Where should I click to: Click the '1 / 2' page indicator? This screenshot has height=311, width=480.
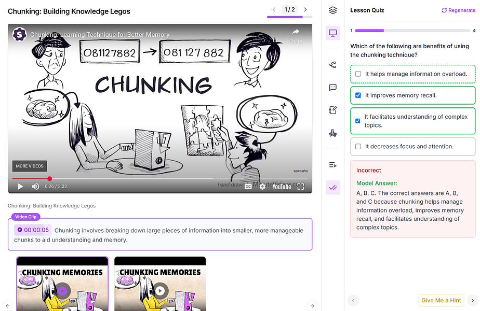pyautogui.click(x=289, y=9)
